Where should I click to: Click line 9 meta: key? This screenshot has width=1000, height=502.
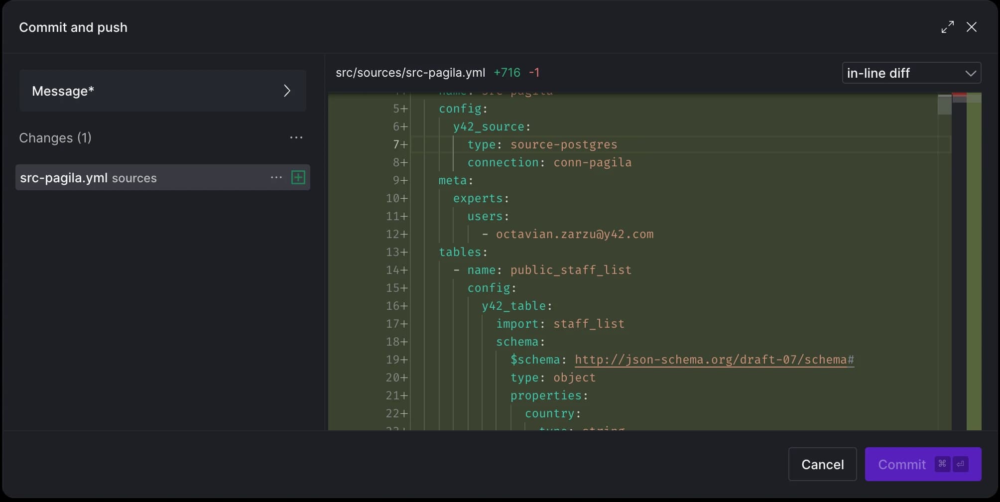pyautogui.click(x=456, y=180)
